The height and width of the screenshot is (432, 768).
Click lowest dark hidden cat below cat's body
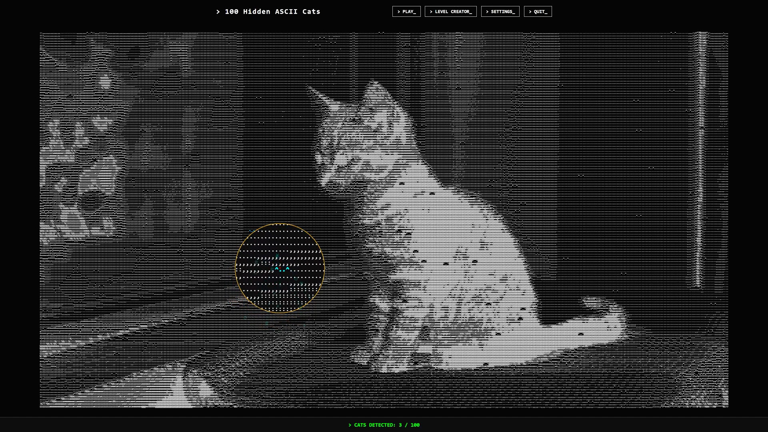tap(486, 364)
